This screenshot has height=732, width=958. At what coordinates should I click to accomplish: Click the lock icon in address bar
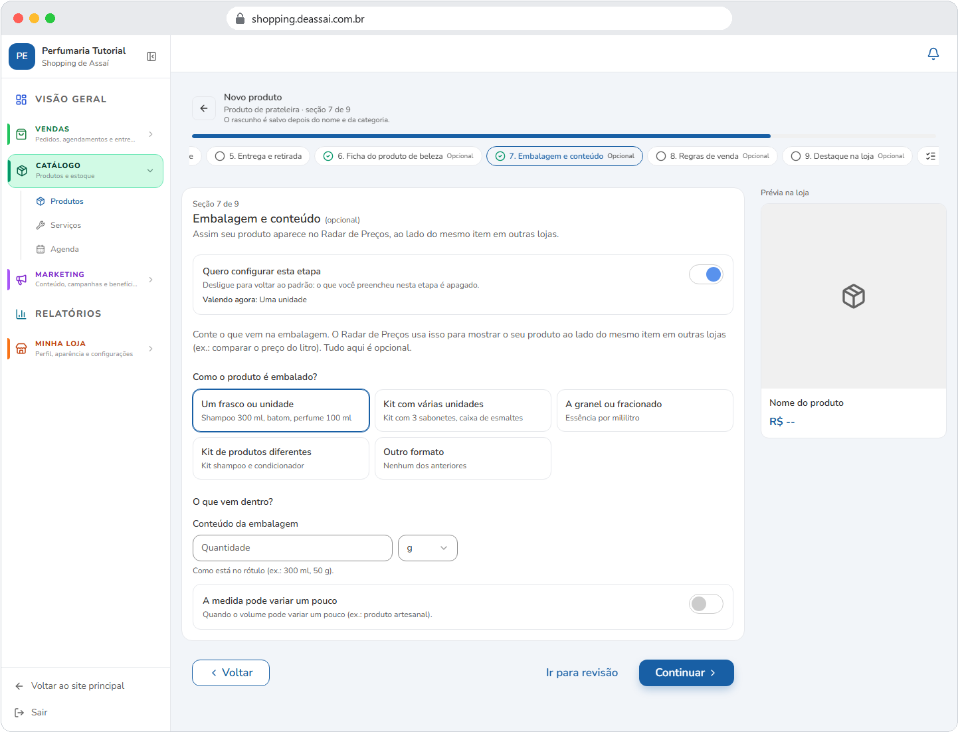[x=240, y=19]
